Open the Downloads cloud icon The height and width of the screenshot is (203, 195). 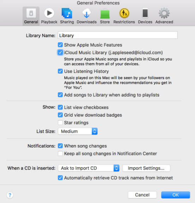(86, 13)
